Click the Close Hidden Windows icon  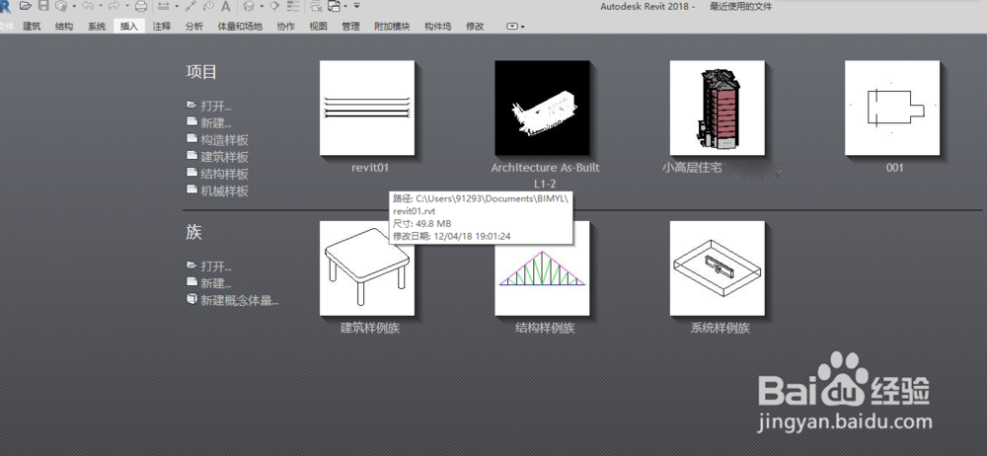tap(317, 6)
